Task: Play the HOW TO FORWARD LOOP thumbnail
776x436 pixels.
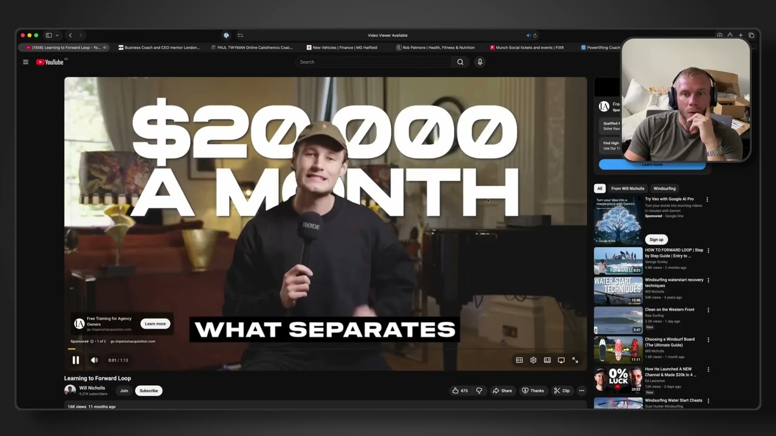Action: (x=618, y=260)
